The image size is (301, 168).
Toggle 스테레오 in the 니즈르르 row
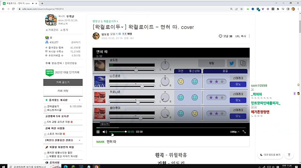(238, 78)
